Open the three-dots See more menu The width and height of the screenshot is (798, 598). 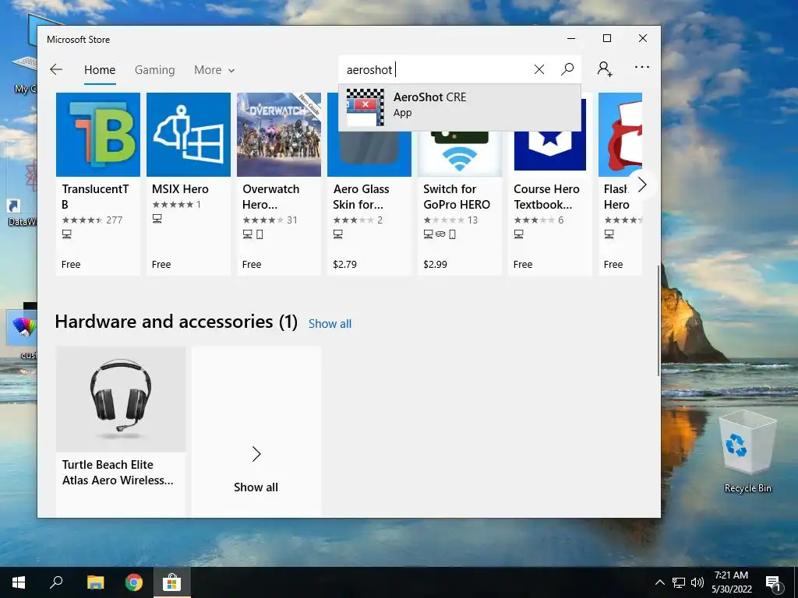(642, 67)
